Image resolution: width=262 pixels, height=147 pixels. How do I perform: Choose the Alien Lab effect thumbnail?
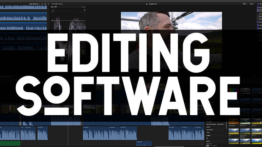point(245,121)
